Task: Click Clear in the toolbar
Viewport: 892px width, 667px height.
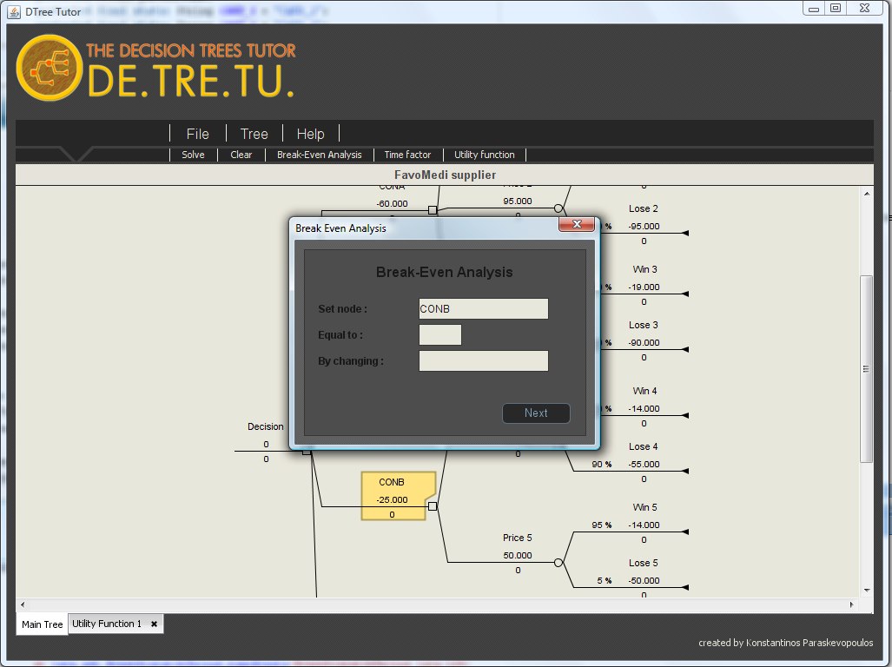Action: click(x=241, y=155)
